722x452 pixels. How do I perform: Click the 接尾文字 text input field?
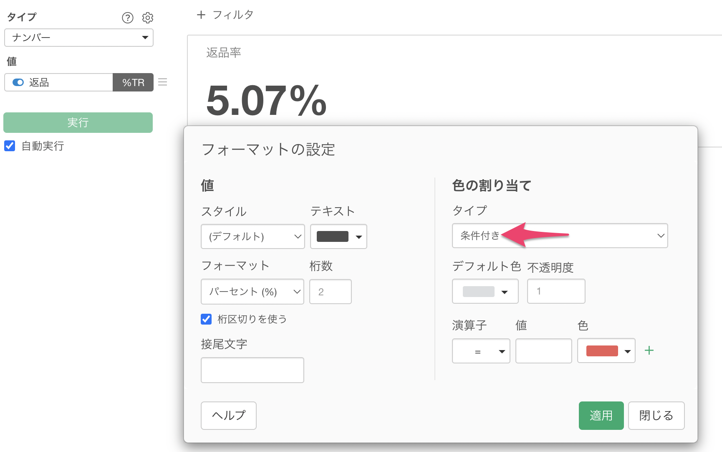click(x=252, y=370)
